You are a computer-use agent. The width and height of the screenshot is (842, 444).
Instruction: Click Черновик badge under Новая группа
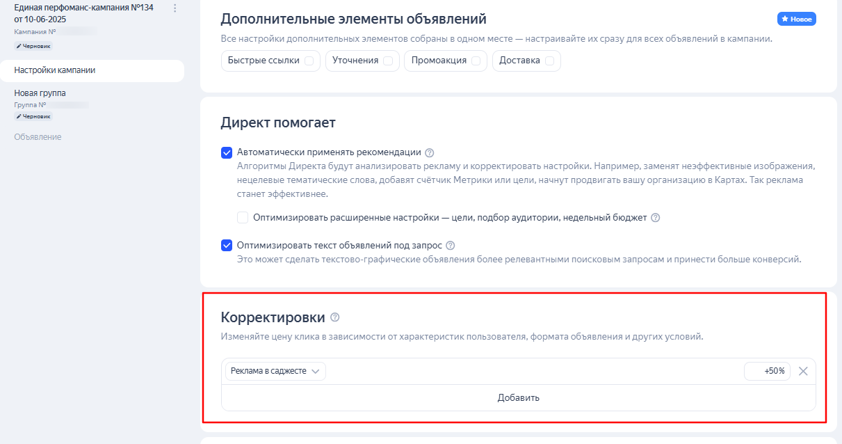tap(33, 116)
